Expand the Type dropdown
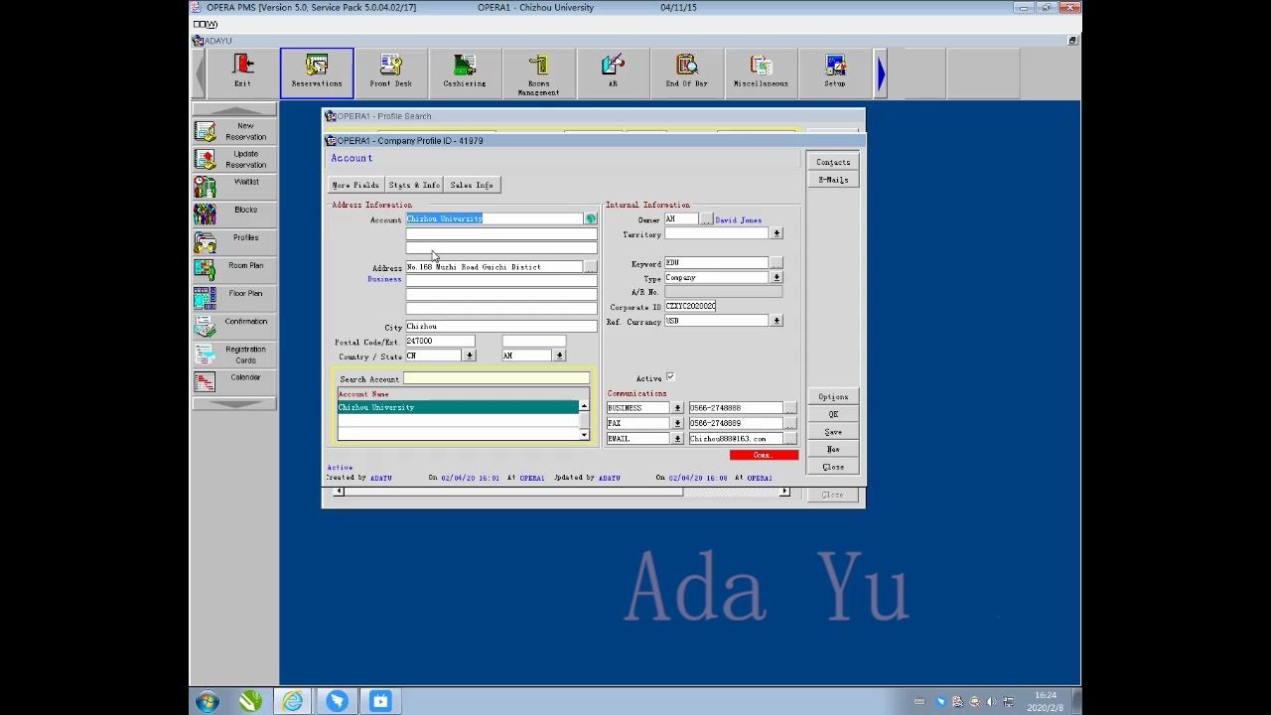The width and height of the screenshot is (1271, 715). [777, 277]
